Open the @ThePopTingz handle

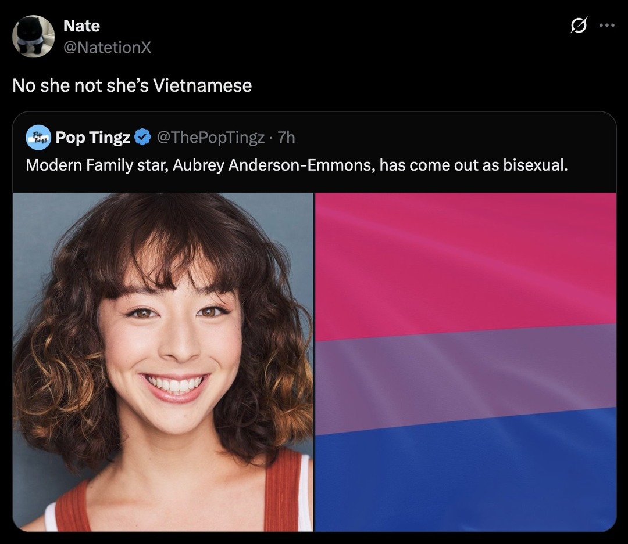(x=211, y=138)
